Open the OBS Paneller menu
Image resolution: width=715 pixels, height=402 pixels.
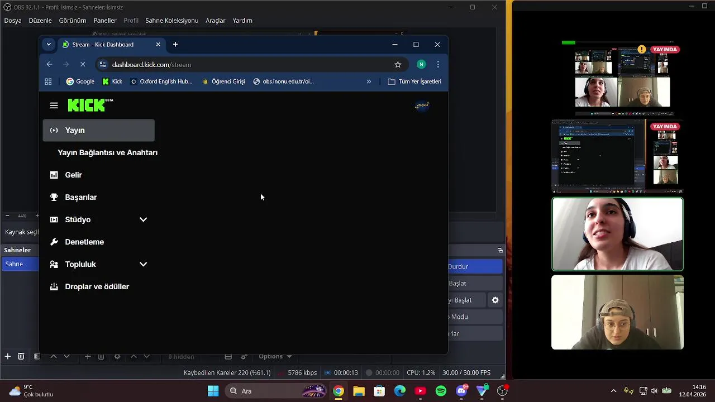coord(105,21)
